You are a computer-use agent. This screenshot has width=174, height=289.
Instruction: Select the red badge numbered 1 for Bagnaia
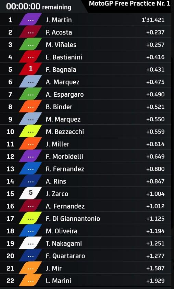click(30, 69)
